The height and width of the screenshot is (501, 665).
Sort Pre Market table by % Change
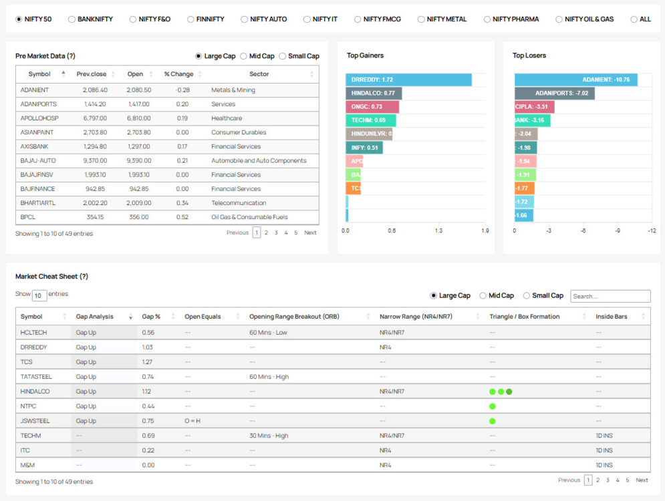tap(178, 74)
